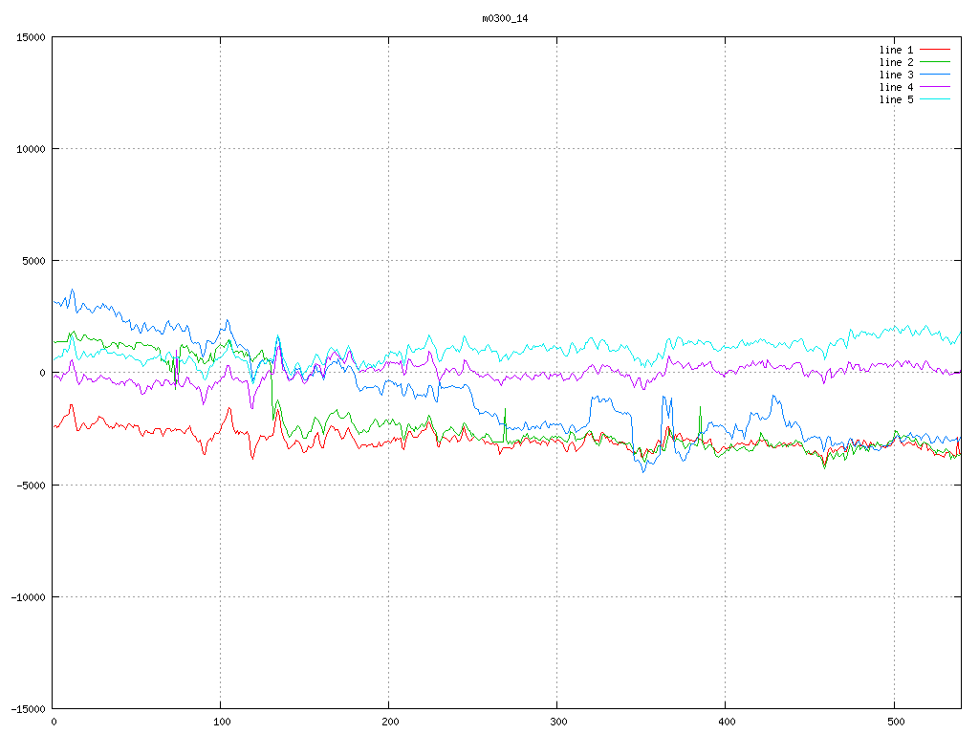Viewport: 979px width, 734px height.
Task: Click the -5000 y-axis tick label
Action: pyautogui.click(x=30, y=485)
